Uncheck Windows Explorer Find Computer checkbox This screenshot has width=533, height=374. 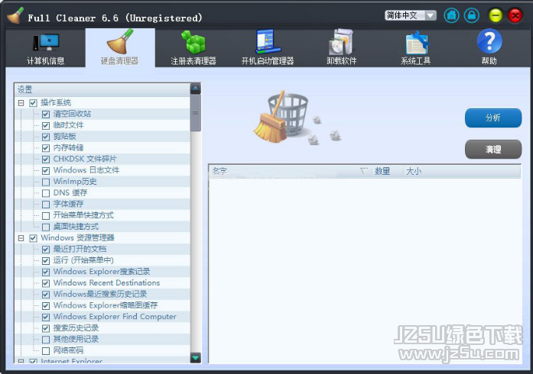coord(46,317)
